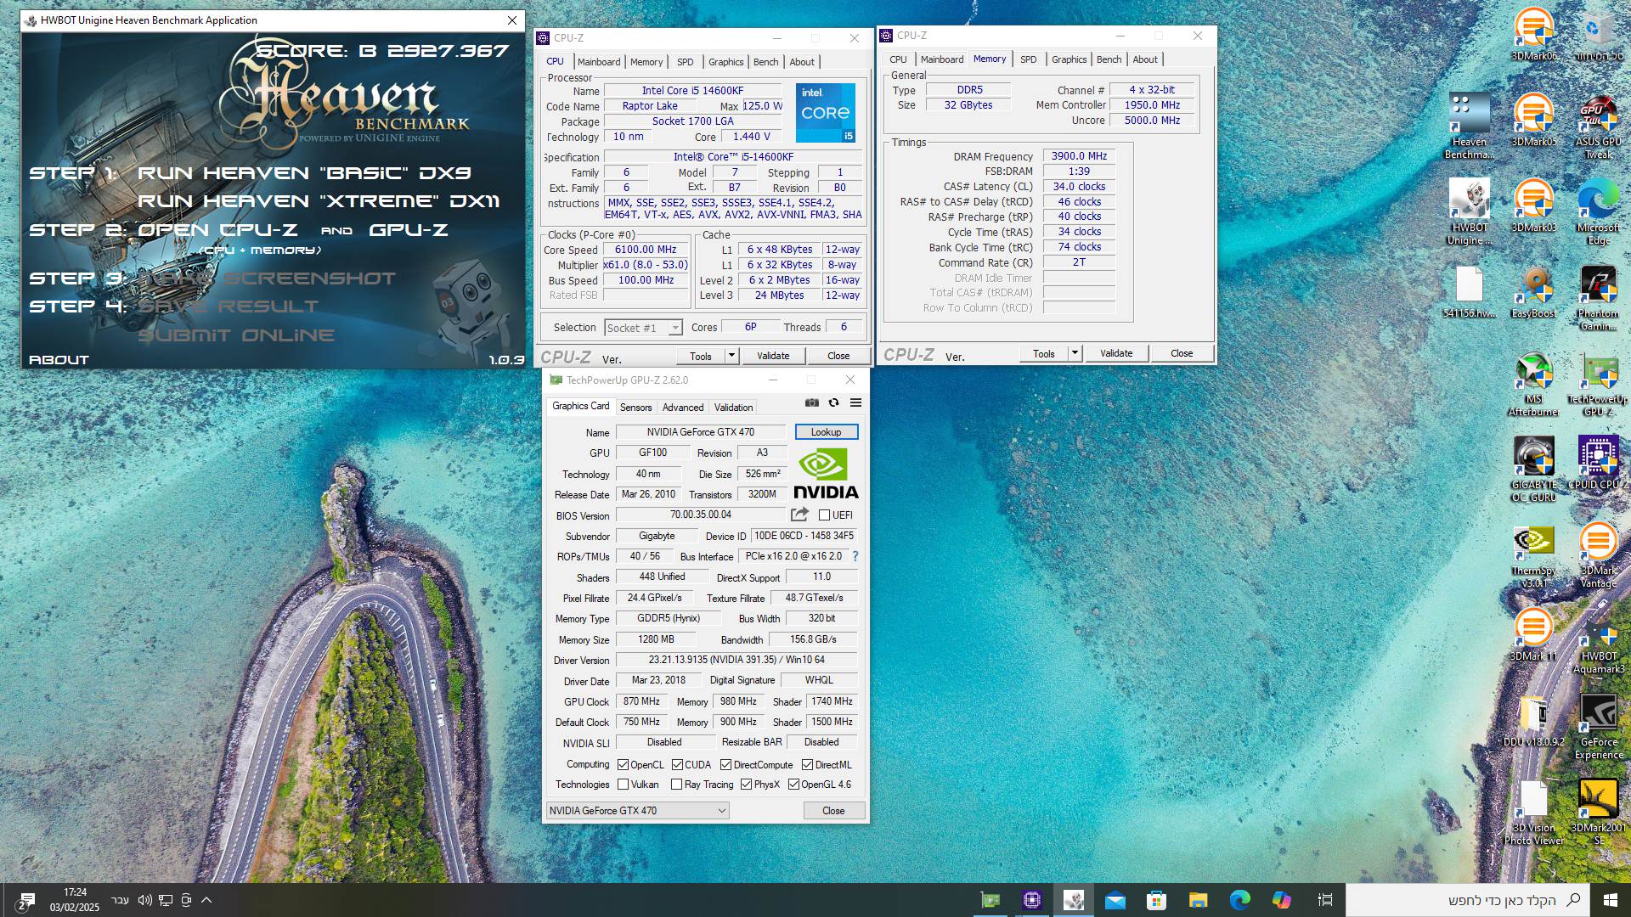The width and height of the screenshot is (1631, 917).
Task: Click the BIOS version share/export icon
Action: point(799,515)
